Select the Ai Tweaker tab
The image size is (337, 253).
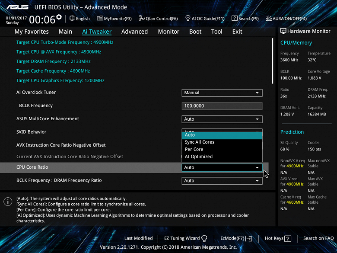click(x=97, y=32)
